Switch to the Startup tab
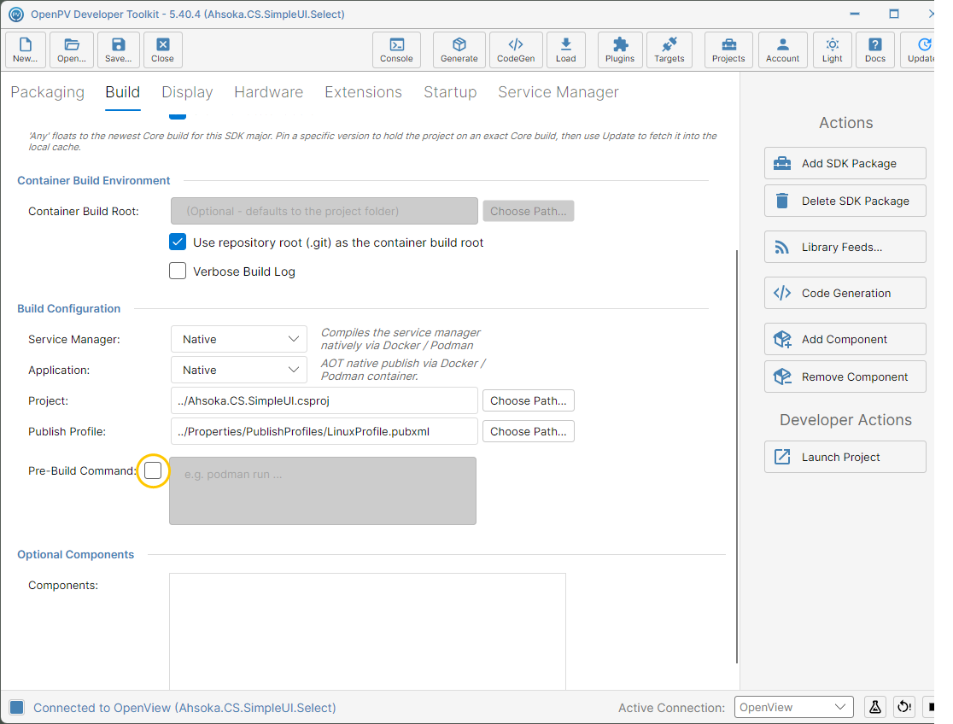Viewport: 953px width, 724px height. point(450,92)
